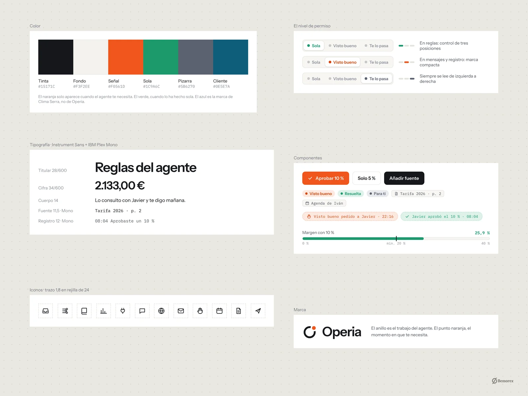Click the plug connector icon
The height and width of the screenshot is (396, 528).
click(x=123, y=311)
